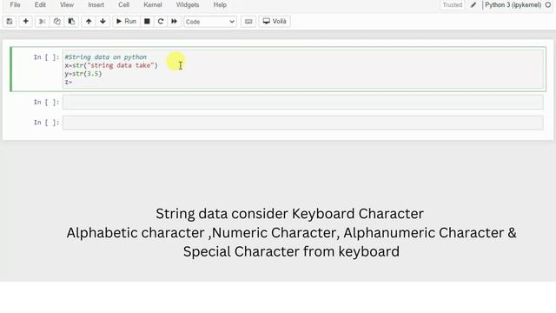The width and height of the screenshot is (556, 313).
Task: Open the File menu
Action: [15, 5]
